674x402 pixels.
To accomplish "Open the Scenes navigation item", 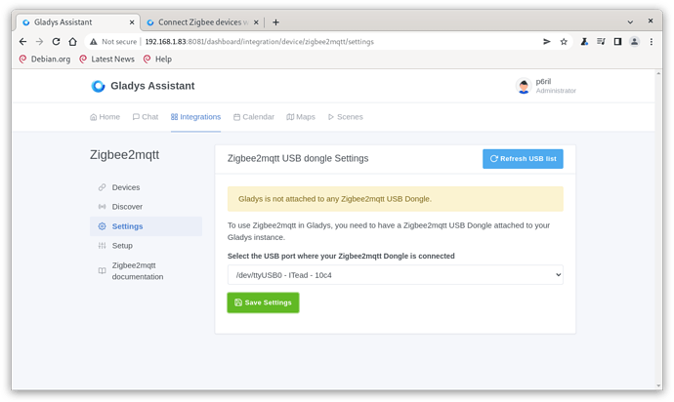I will (x=346, y=117).
